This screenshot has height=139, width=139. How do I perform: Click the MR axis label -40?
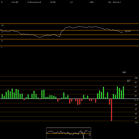coord(136,109)
